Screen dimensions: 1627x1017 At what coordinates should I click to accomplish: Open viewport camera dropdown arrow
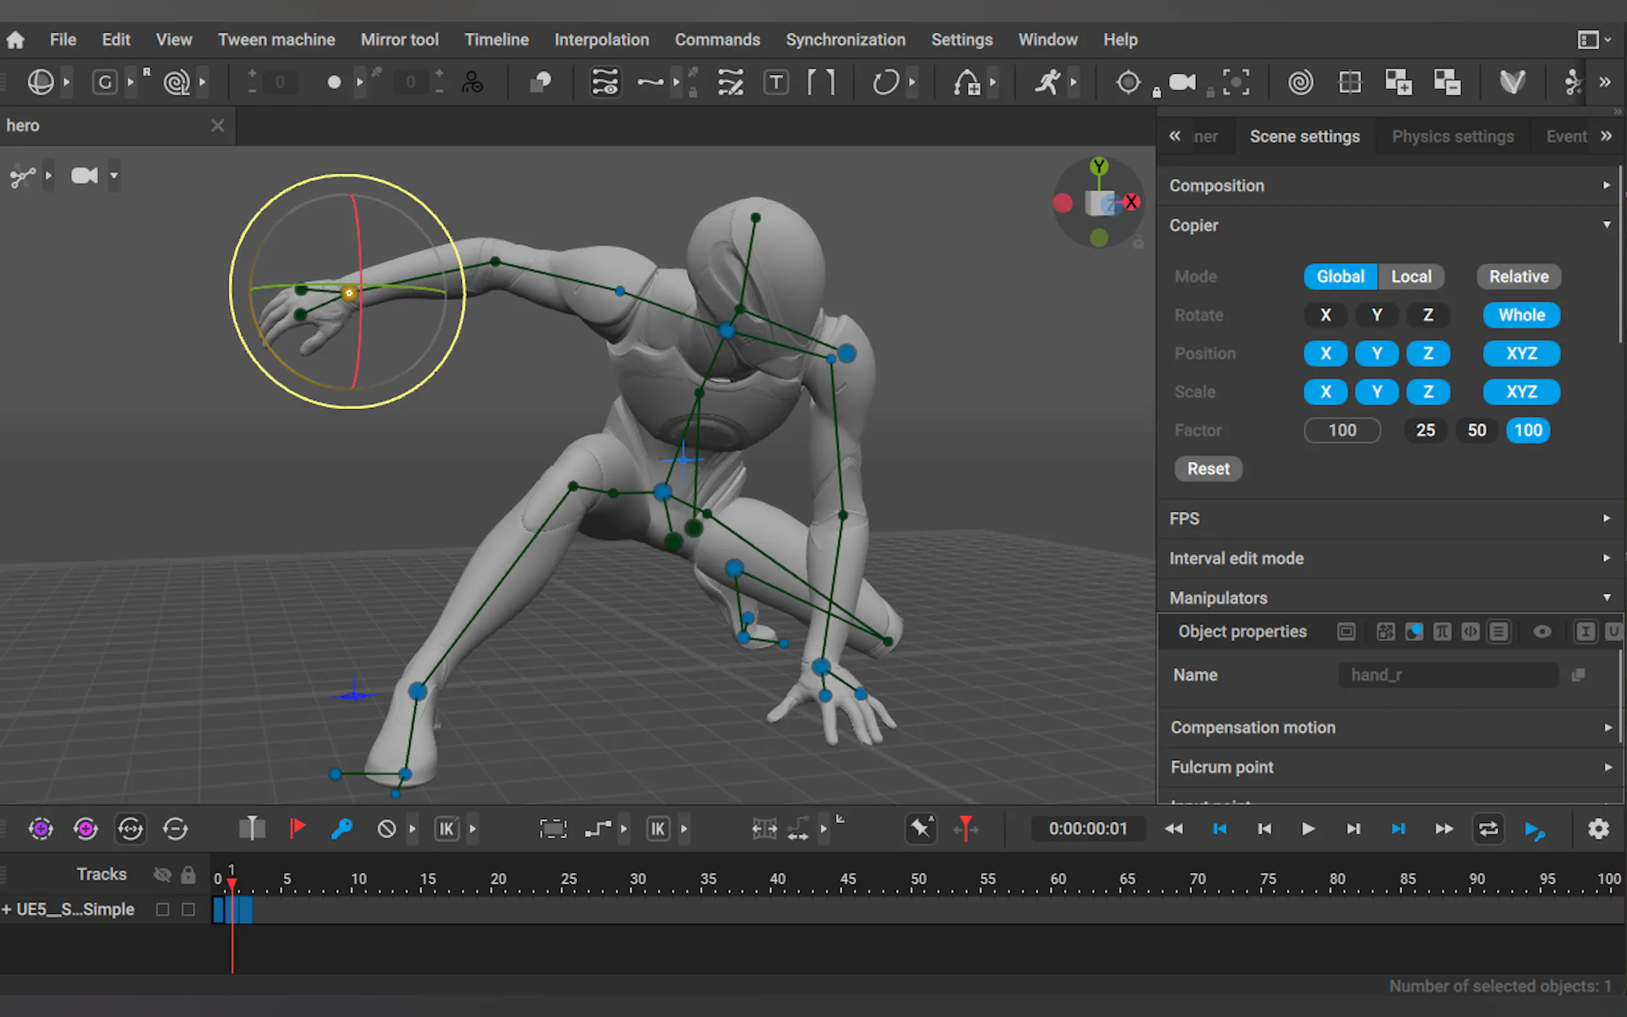click(115, 176)
